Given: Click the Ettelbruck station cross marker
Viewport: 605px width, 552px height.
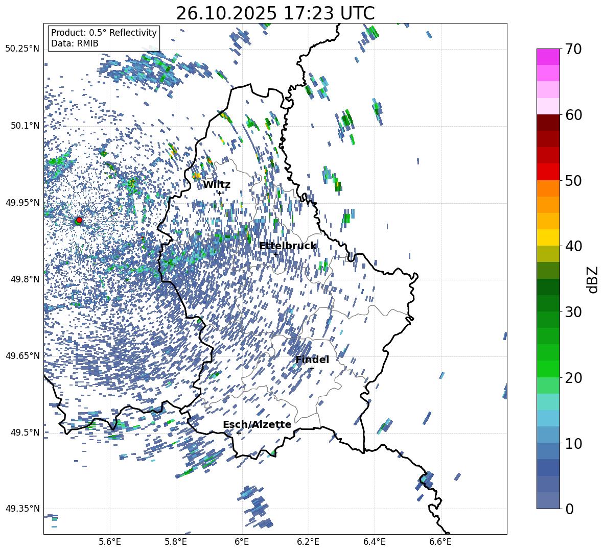Looking at the screenshot, I should [x=276, y=254].
